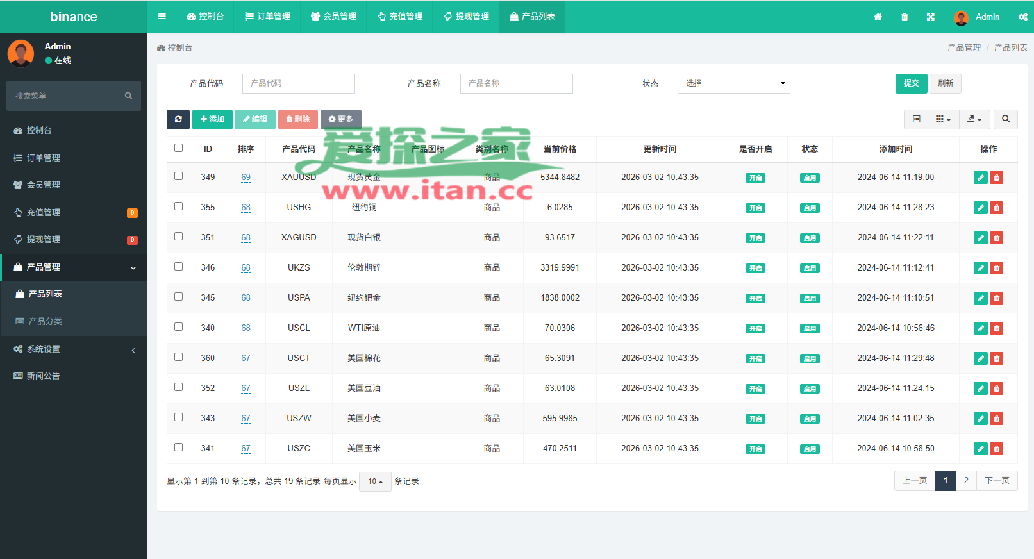1034x559 pixels.
Task: Open the records-per-page dropdown
Action: tap(375, 481)
